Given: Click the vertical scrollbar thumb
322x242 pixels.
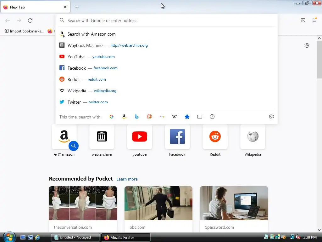Looking at the screenshot, I should coord(319,60).
